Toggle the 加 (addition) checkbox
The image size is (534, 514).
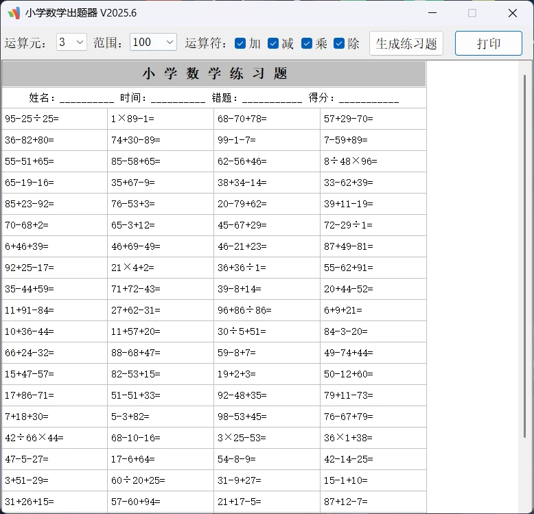(x=240, y=43)
